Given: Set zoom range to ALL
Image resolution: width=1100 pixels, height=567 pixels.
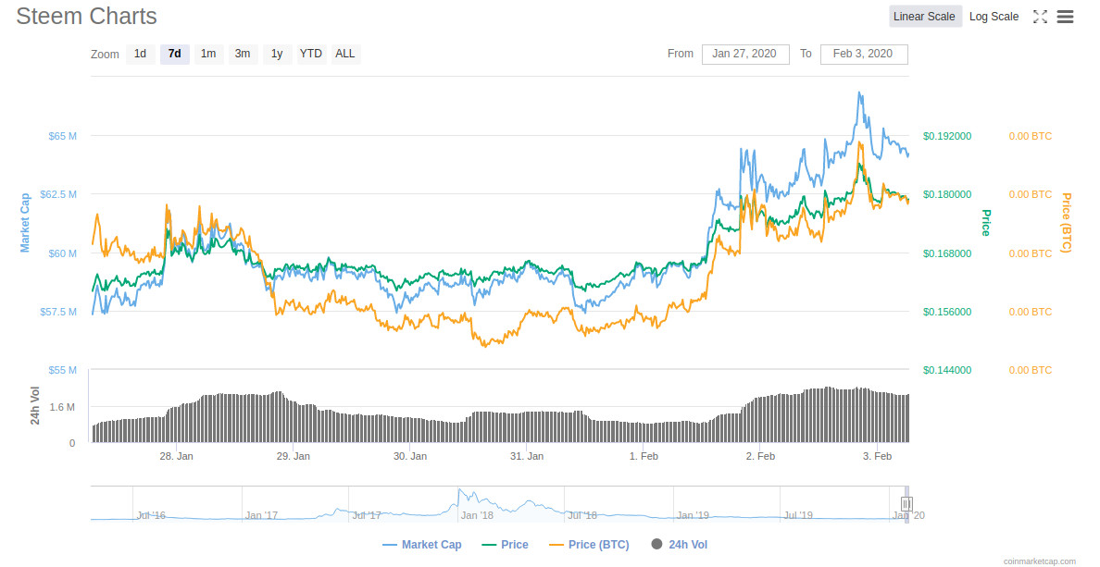Looking at the screenshot, I should pos(345,54).
